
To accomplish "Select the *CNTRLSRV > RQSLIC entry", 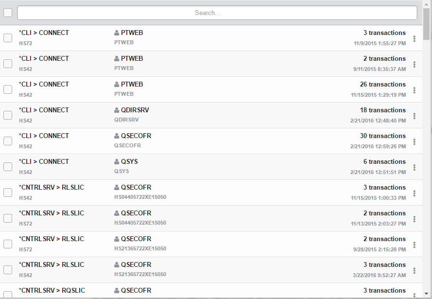I will 51,291.
